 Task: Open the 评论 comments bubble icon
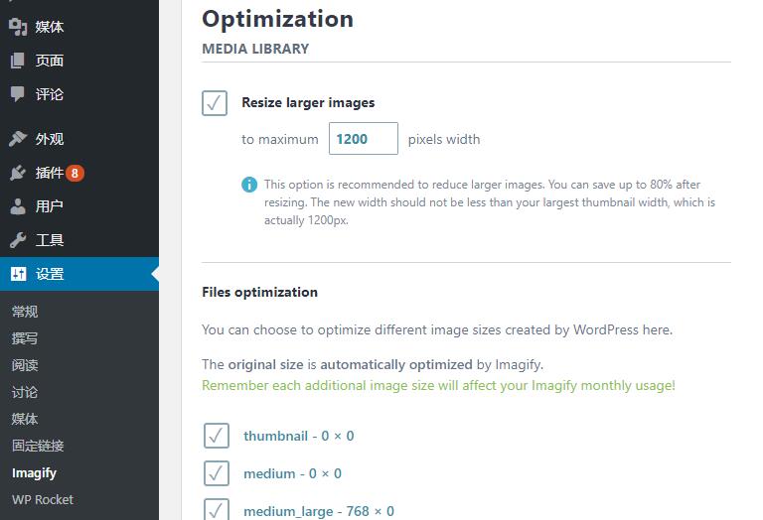[x=18, y=94]
